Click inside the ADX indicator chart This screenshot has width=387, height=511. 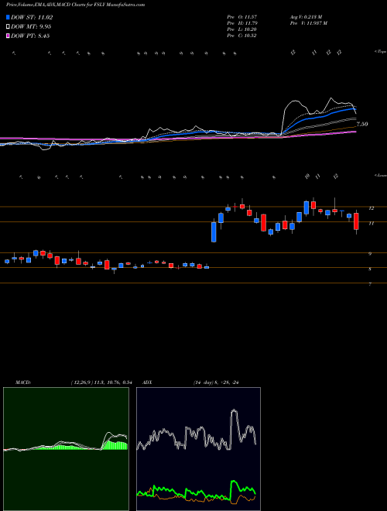click(198, 449)
